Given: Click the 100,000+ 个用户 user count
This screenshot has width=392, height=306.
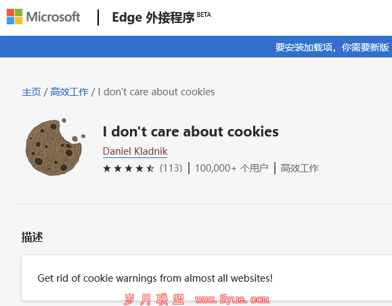Looking at the screenshot, I should tap(232, 168).
